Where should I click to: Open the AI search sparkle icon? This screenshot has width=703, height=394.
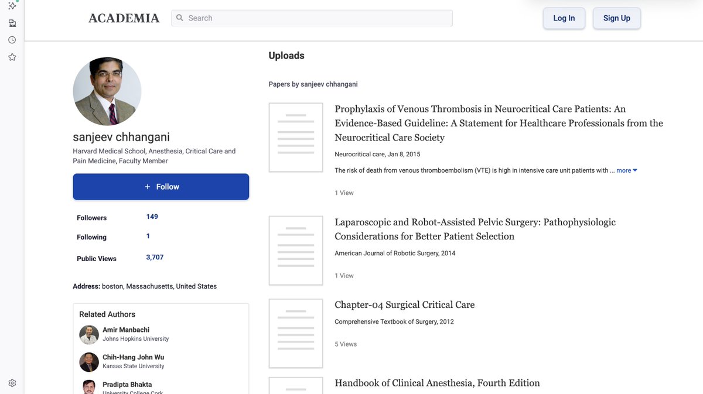click(12, 6)
